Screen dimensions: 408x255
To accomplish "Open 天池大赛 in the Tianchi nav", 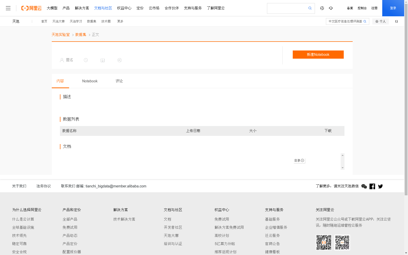I will (58, 21).
